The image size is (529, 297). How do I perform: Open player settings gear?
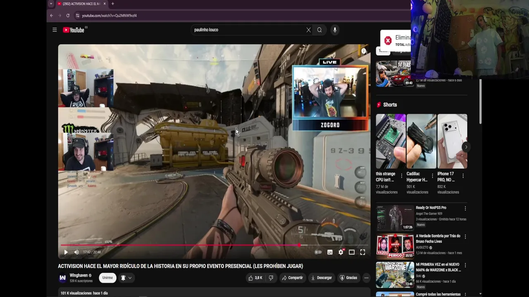tap(341, 252)
